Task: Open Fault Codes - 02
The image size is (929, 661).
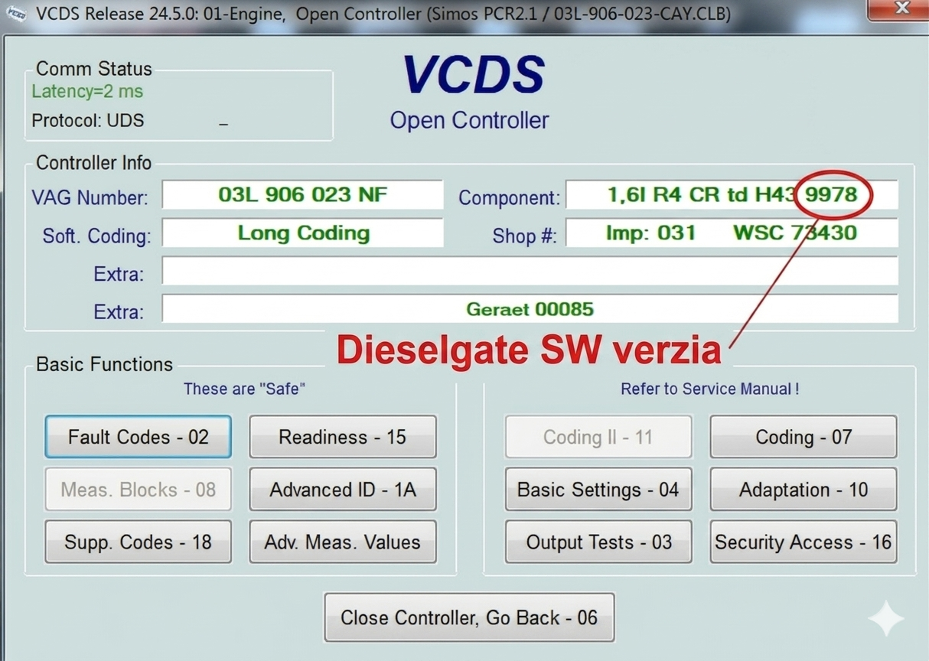Action: [138, 437]
